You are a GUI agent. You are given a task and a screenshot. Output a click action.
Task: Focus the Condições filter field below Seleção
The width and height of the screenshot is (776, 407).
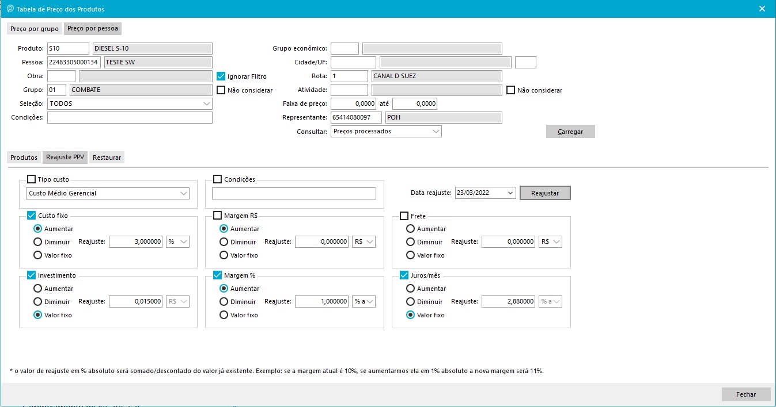point(130,117)
